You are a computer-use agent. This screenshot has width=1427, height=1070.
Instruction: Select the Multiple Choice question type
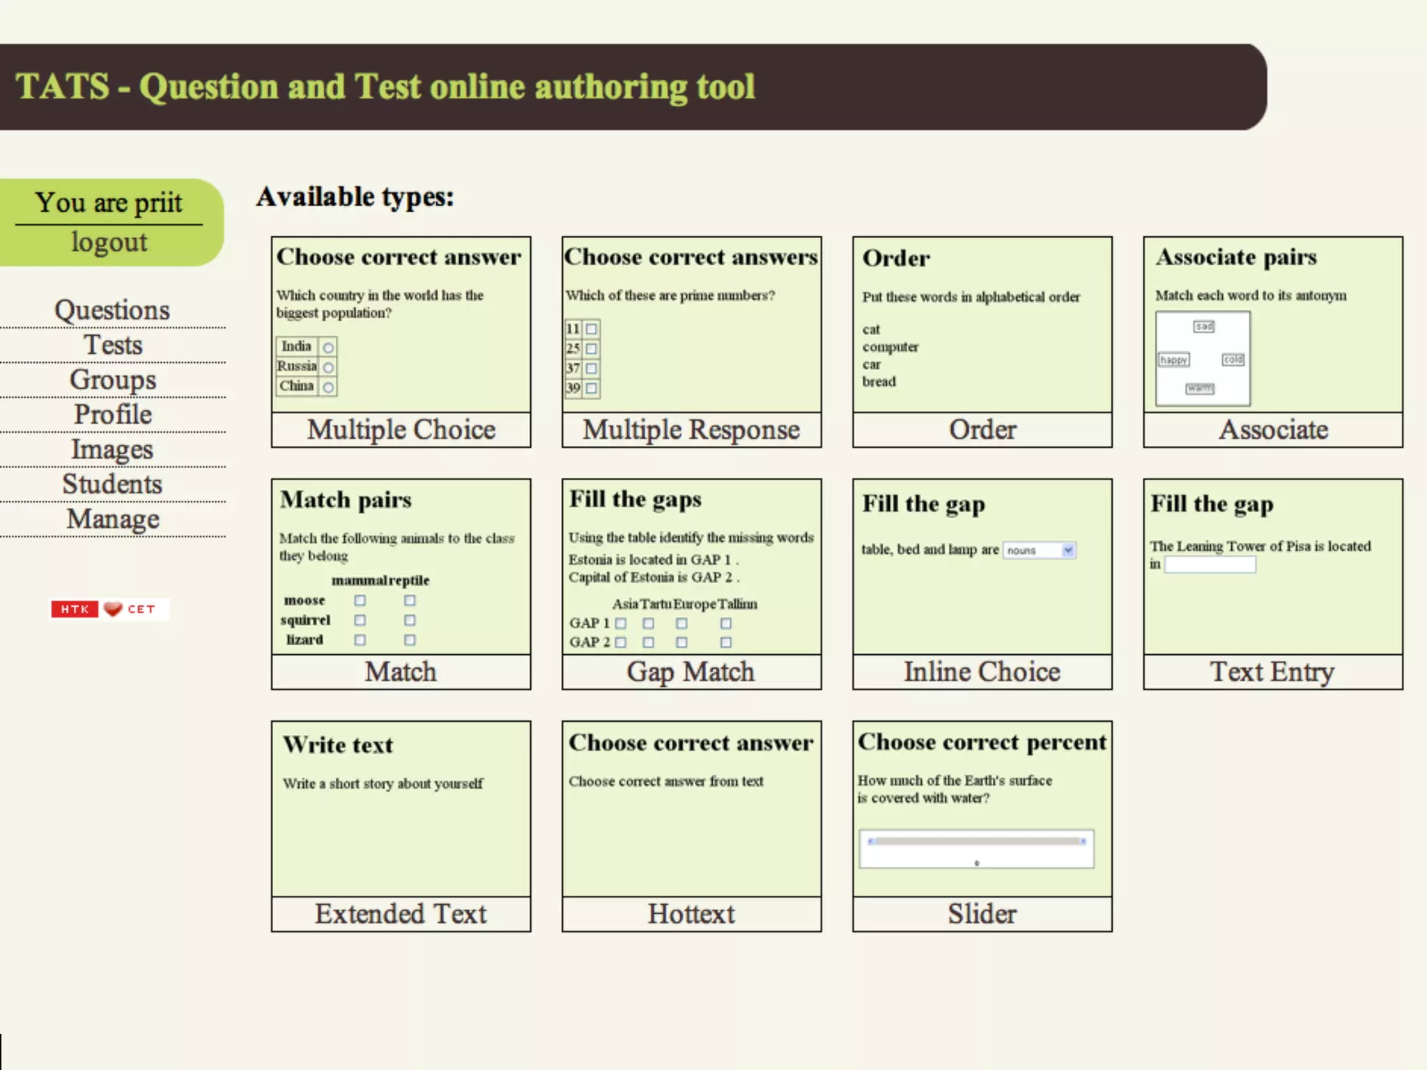[x=401, y=430]
